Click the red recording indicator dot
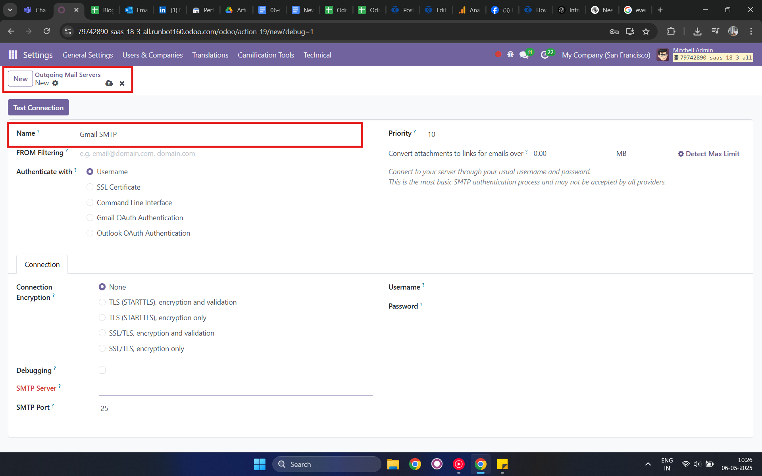The height and width of the screenshot is (476, 762). (x=498, y=54)
